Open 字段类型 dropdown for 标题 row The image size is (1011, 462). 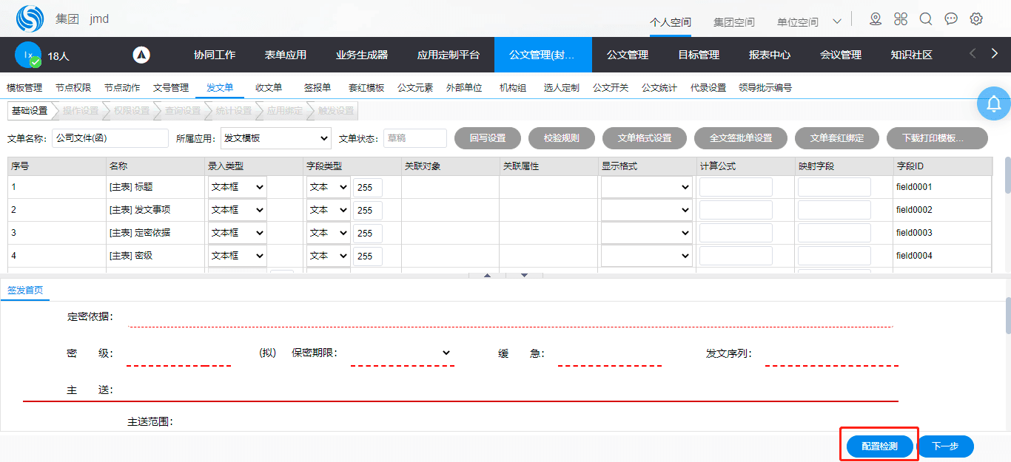click(328, 188)
